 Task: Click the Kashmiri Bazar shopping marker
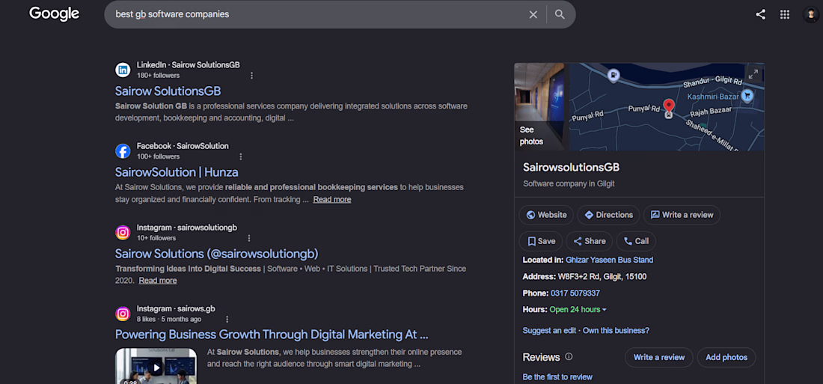(x=747, y=96)
